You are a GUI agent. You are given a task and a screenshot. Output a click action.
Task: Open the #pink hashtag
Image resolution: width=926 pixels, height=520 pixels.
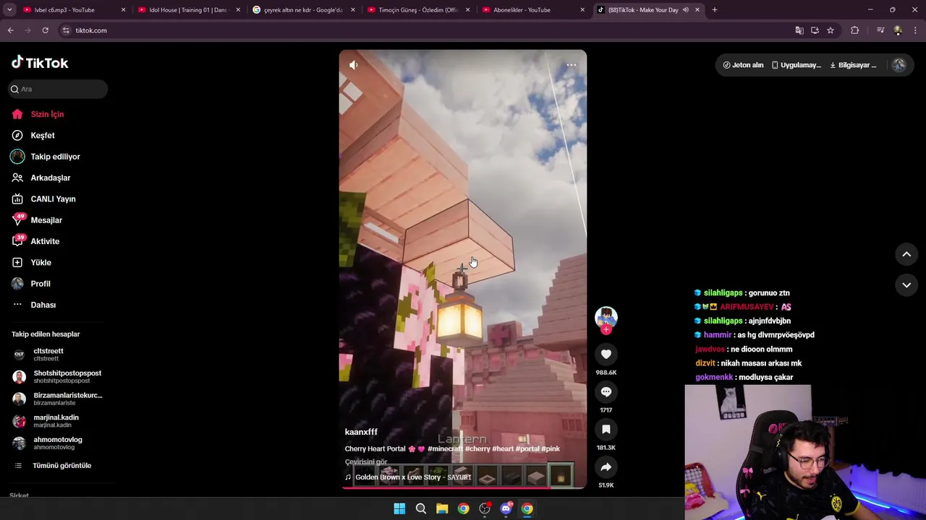551,448
